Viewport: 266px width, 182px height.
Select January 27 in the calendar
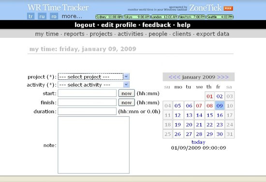click(x=189, y=134)
